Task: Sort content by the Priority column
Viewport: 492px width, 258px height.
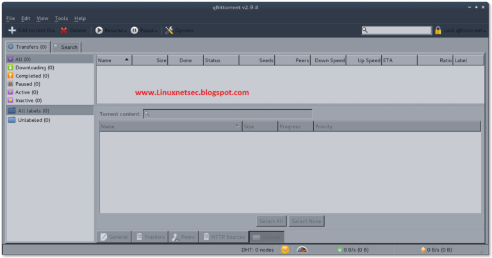Action: (x=397, y=126)
